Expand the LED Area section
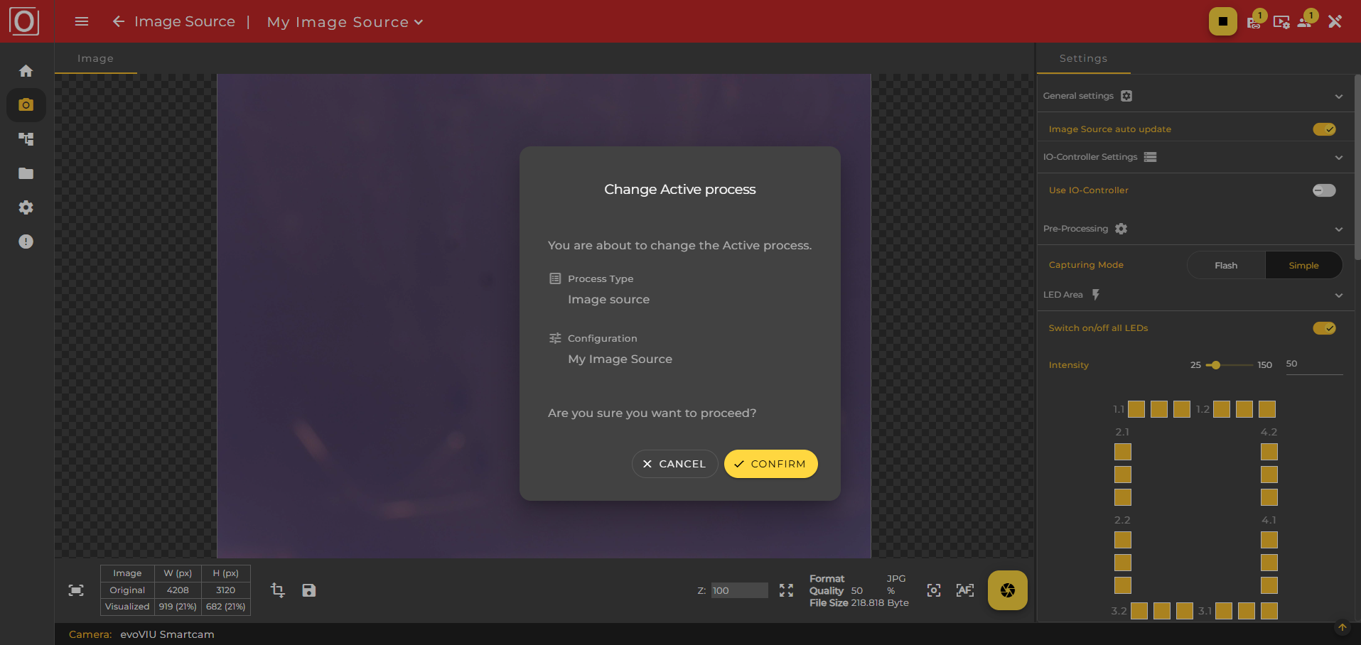 [1339, 295]
